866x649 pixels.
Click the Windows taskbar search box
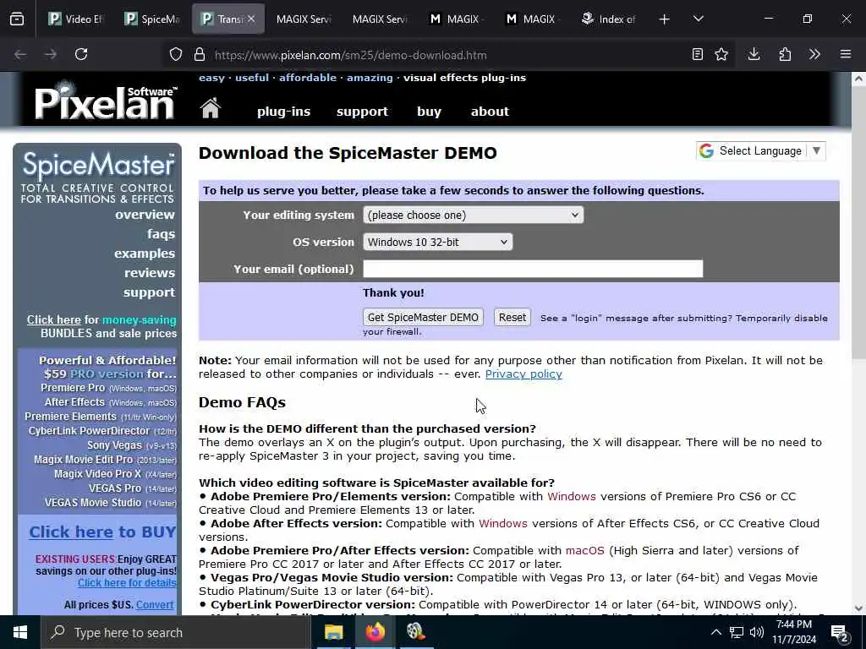[176, 632]
